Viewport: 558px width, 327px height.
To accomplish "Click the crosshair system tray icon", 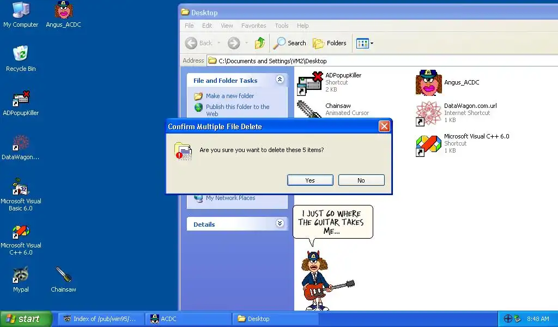I will pos(508,319).
